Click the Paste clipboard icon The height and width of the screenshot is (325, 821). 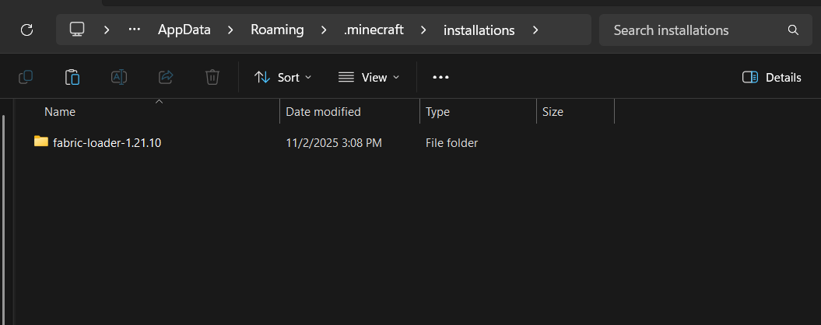(72, 77)
